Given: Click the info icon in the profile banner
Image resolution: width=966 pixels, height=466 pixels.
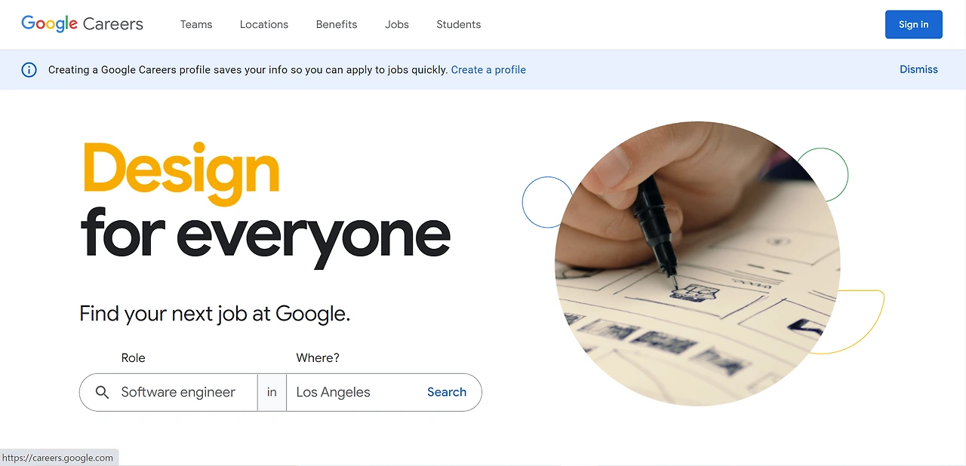Looking at the screenshot, I should coord(29,70).
